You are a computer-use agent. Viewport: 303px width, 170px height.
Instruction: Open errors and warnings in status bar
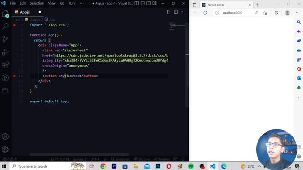tap(9, 159)
